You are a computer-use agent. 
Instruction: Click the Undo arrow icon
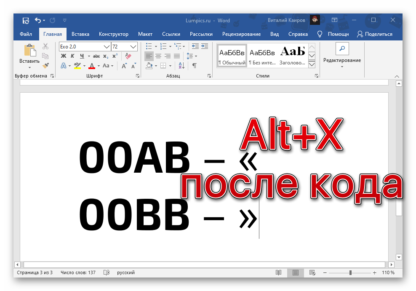(x=38, y=20)
